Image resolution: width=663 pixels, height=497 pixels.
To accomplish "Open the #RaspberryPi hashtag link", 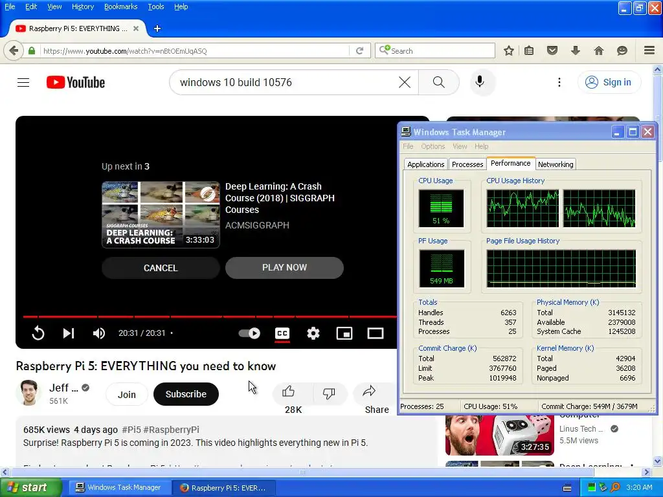I will point(171,430).
